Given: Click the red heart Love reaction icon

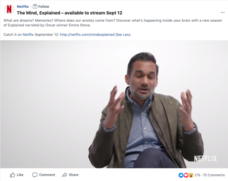Looking at the screenshot, I should coord(186,175).
